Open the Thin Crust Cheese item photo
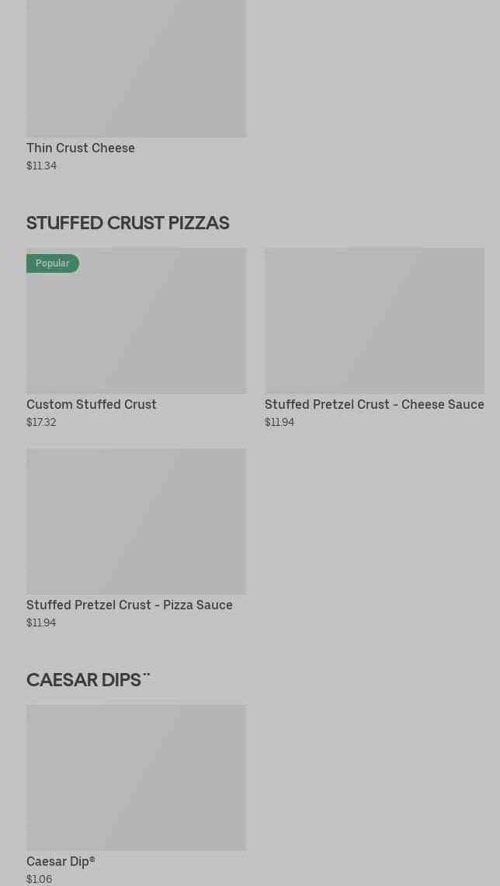Viewport: 500px width, 886px height. coord(136,68)
